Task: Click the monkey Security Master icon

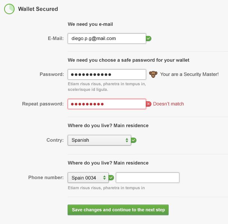Action: tap(153, 74)
